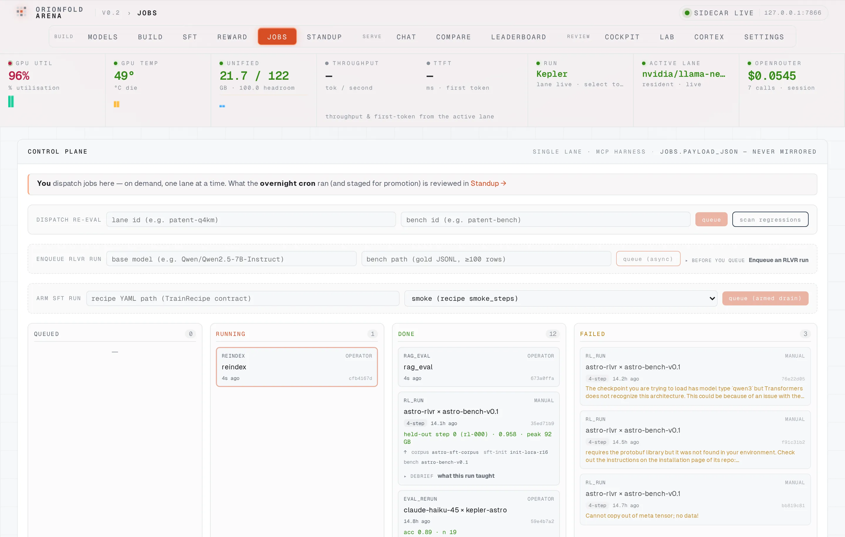Focus the lane id input field
The image size is (845, 537).
pyautogui.click(x=251, y=220)
